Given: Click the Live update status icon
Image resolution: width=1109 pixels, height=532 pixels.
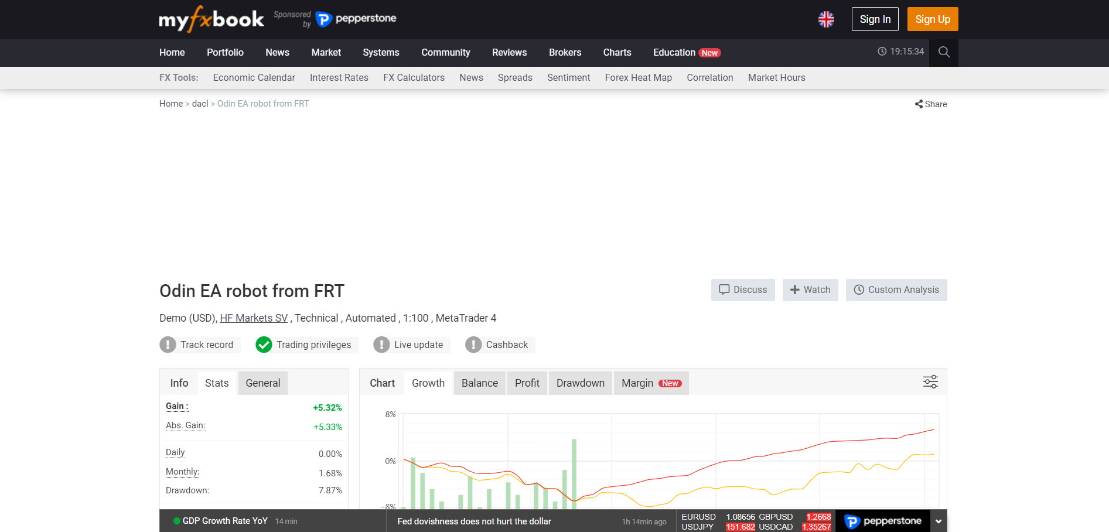Looking at the screenshot, I should pos(381,345).
